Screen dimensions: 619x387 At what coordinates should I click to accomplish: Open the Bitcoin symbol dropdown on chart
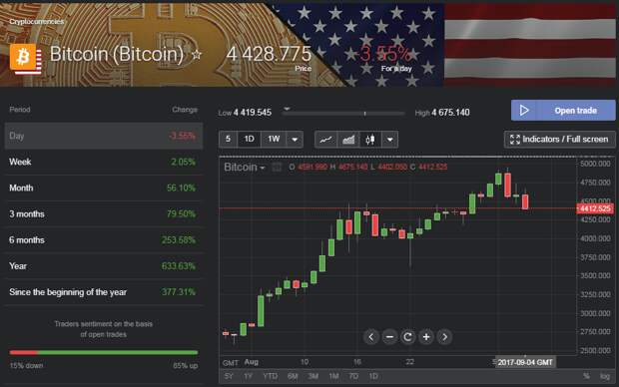(245, 168)
